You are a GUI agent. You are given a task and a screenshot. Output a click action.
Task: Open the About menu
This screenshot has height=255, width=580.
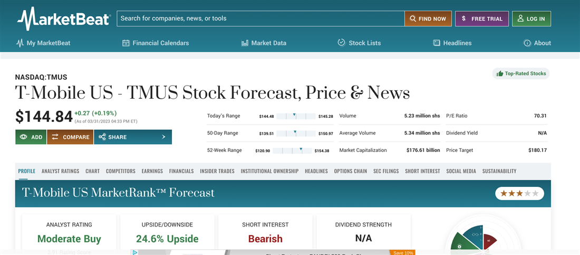[x=537, y=43]
